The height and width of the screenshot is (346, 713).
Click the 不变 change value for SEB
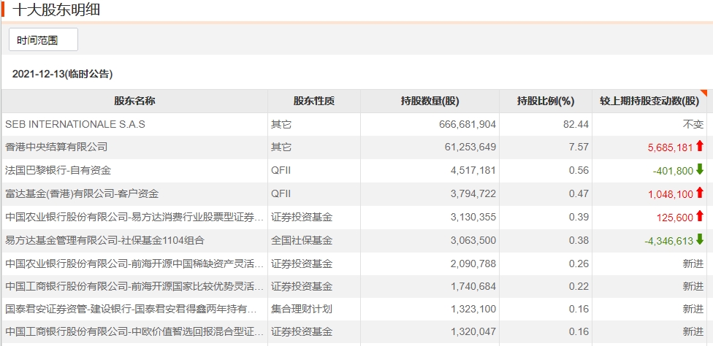tap(693, 124)
